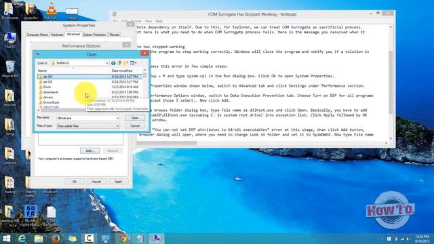
Task: Click Add... in Performance Options
Action: (x=90, y=150)
